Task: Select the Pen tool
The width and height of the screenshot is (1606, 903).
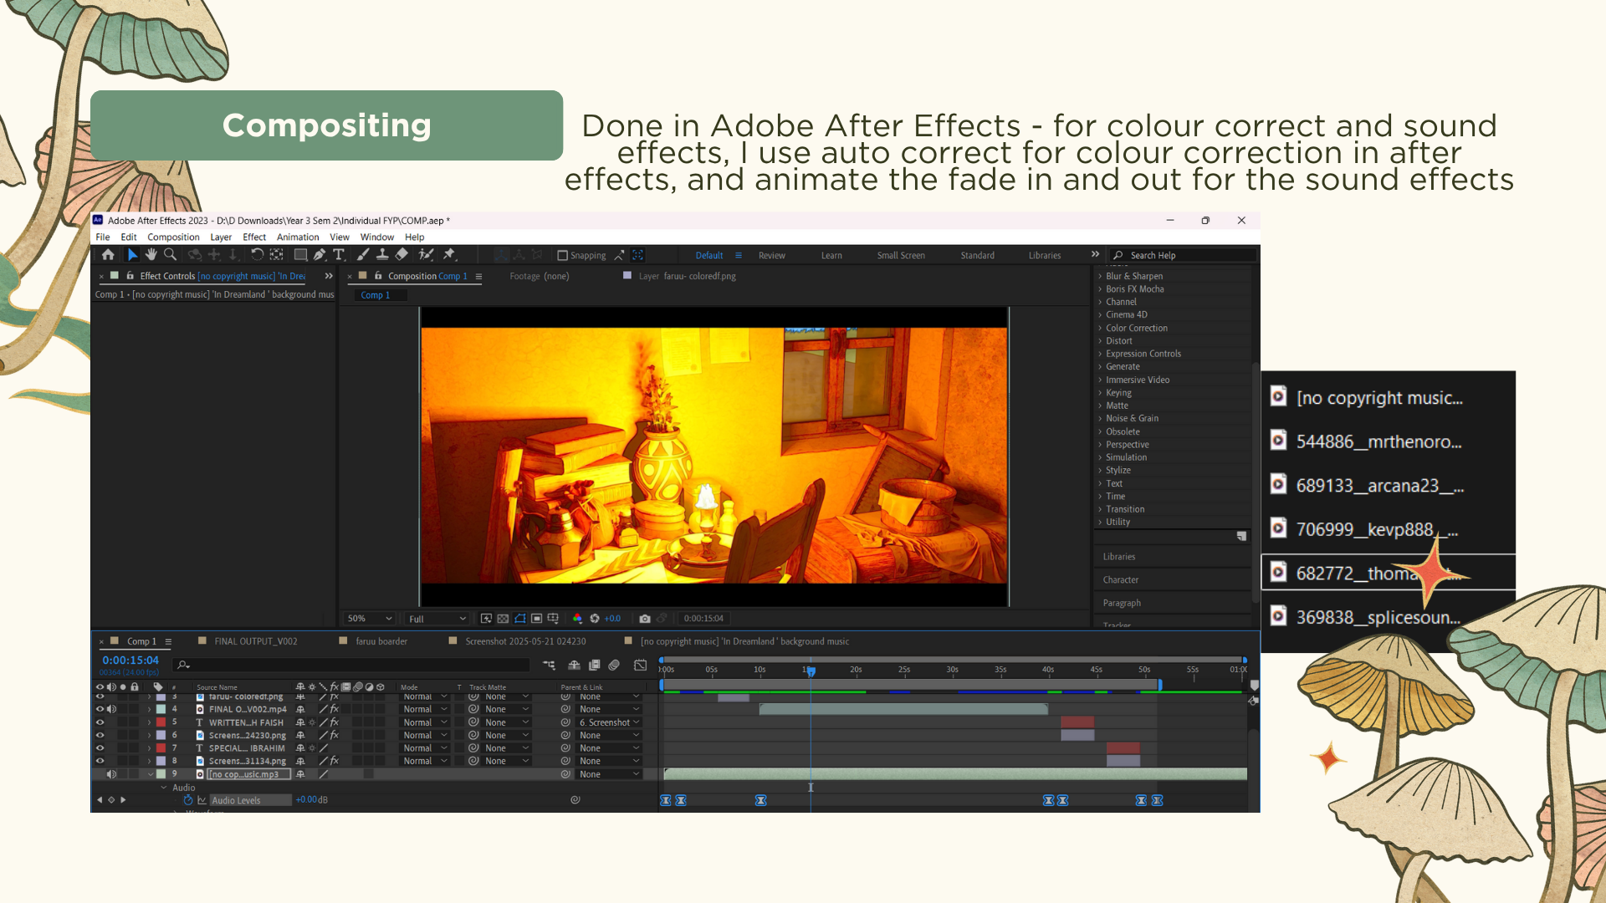Action: 320,255
